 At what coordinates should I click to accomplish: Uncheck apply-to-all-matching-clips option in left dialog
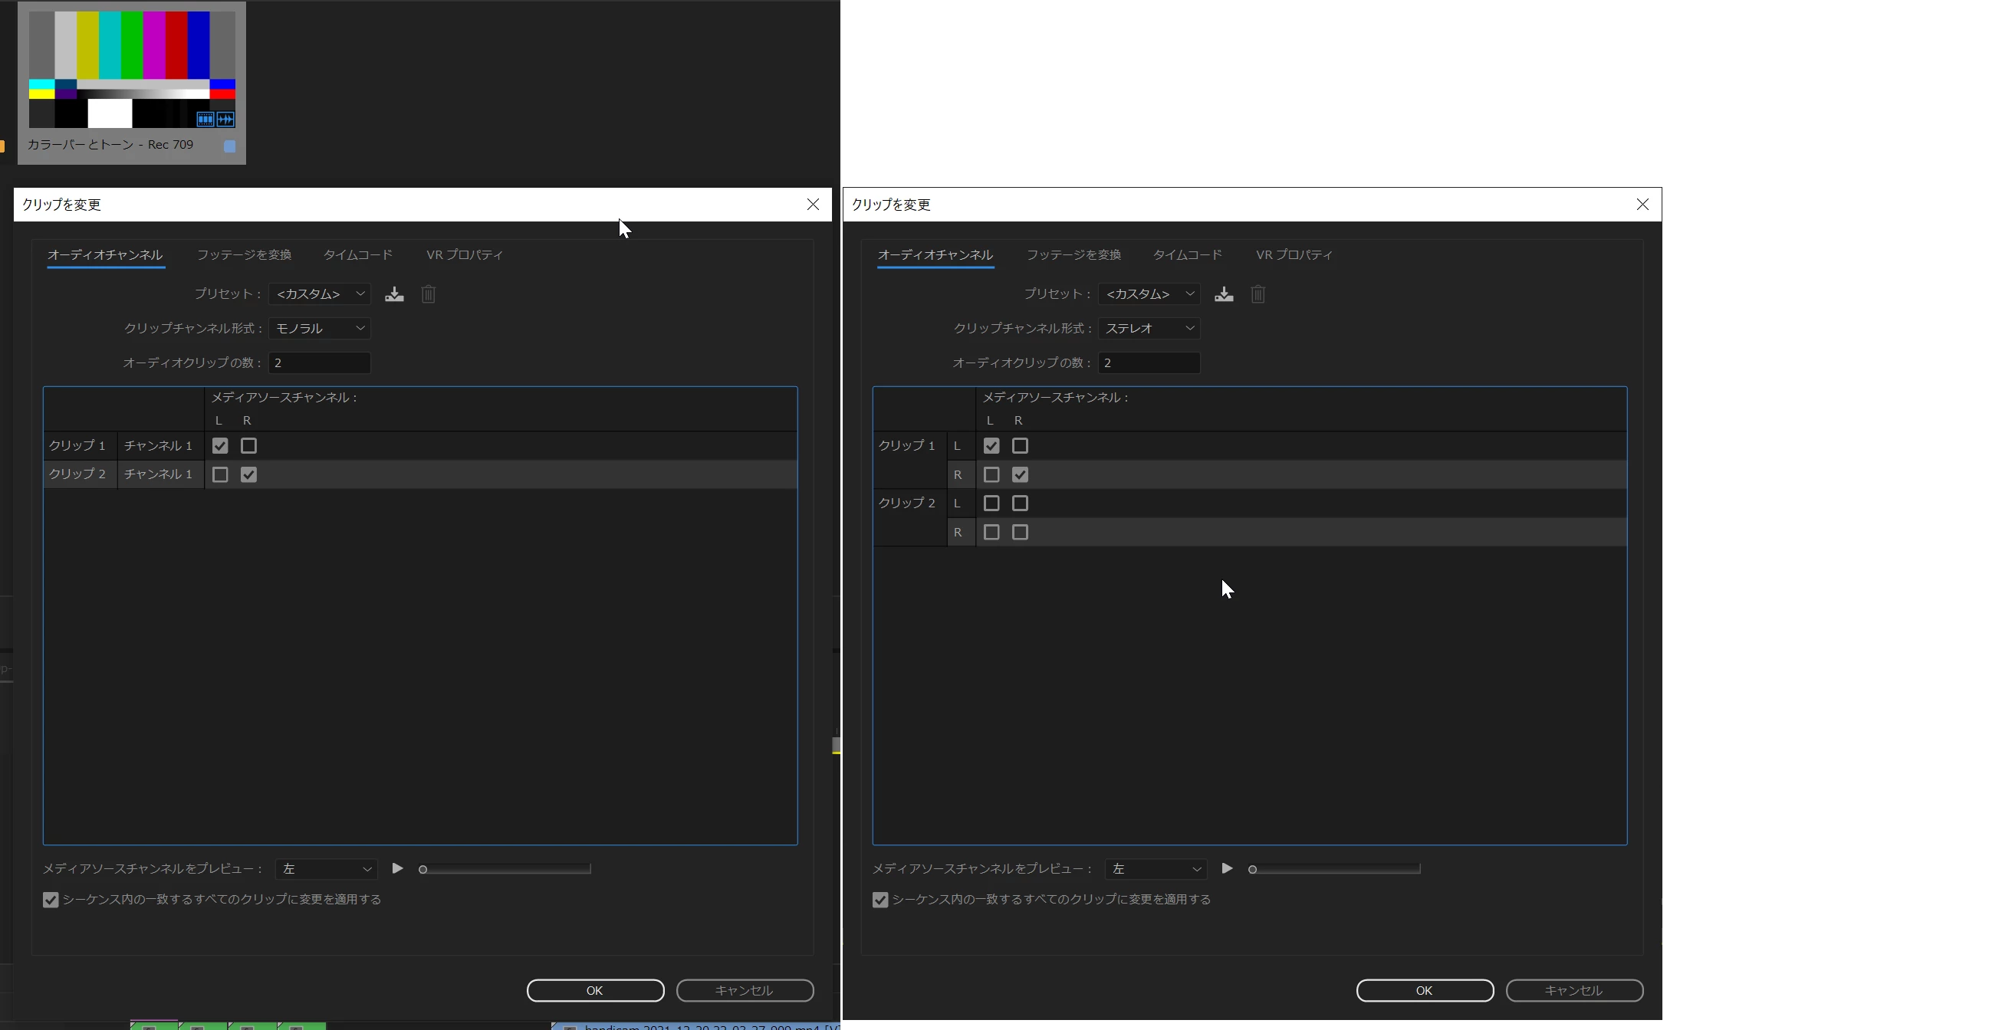51,900
